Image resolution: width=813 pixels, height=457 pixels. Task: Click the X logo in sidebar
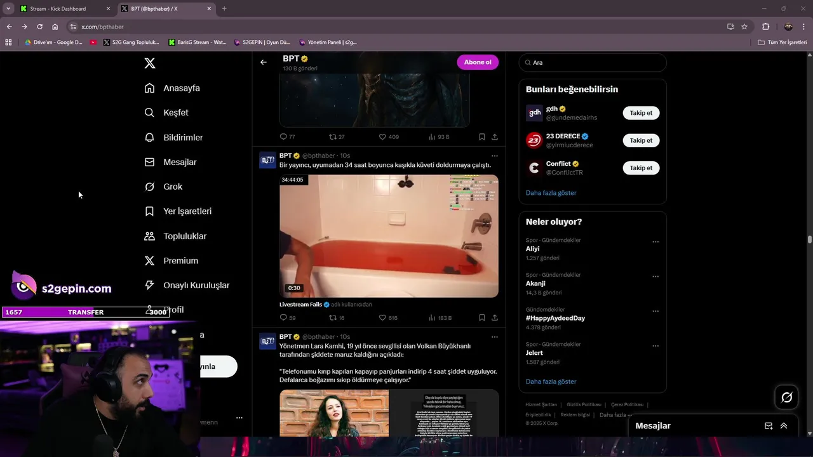tap(149, 63)
